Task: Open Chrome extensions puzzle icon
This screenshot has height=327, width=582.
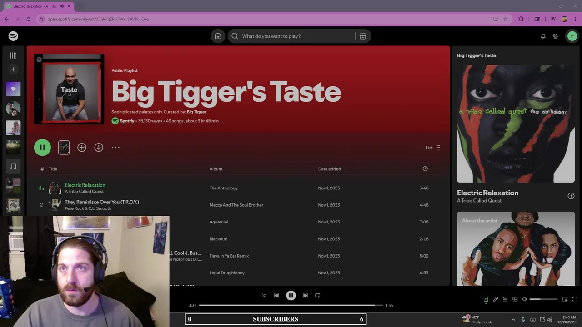Action: click(521, 19)
